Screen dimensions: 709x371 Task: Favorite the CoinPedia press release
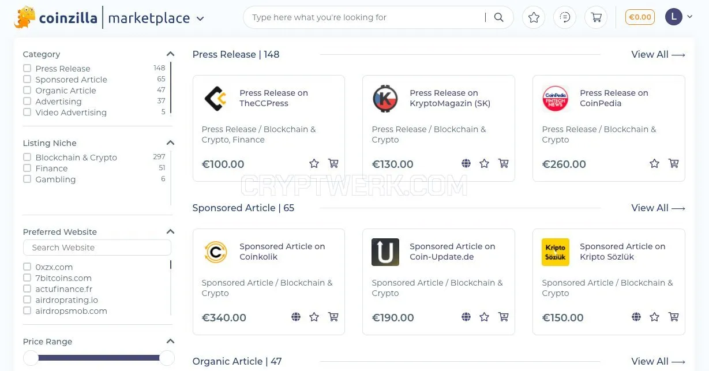[x=654, y=164]
